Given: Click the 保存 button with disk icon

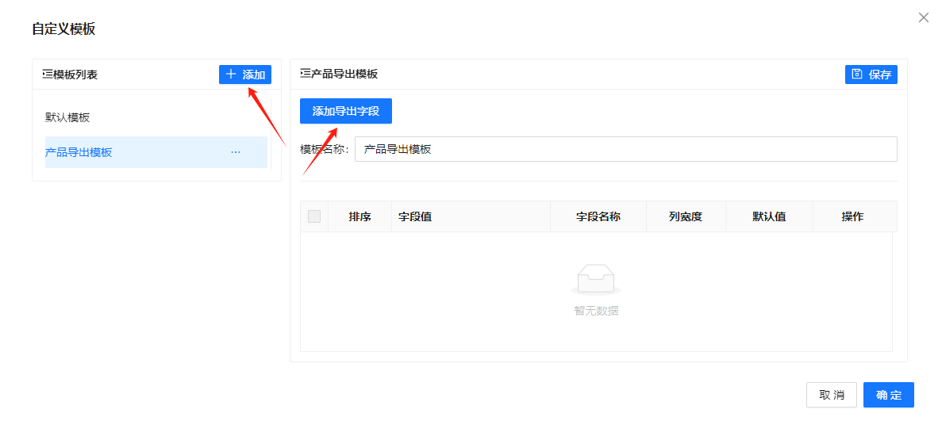Looking at the screenshot, I should [x=871, y=75].
